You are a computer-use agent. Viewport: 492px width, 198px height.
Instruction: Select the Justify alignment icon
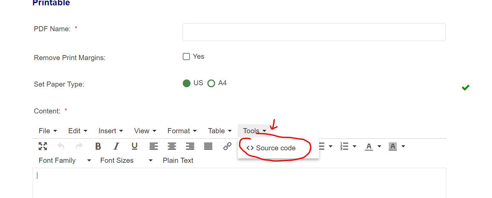coord(208,146)
